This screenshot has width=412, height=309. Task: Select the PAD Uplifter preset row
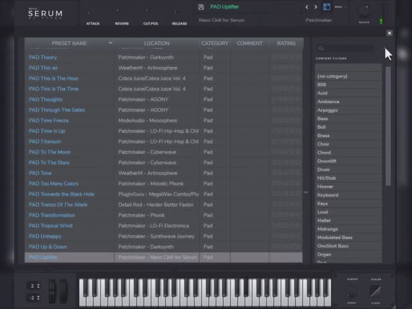pyautogui.click(x=164, y=257)
